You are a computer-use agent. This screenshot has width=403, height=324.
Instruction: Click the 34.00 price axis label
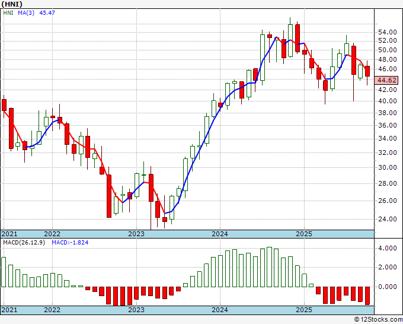(x=388, y=139)
